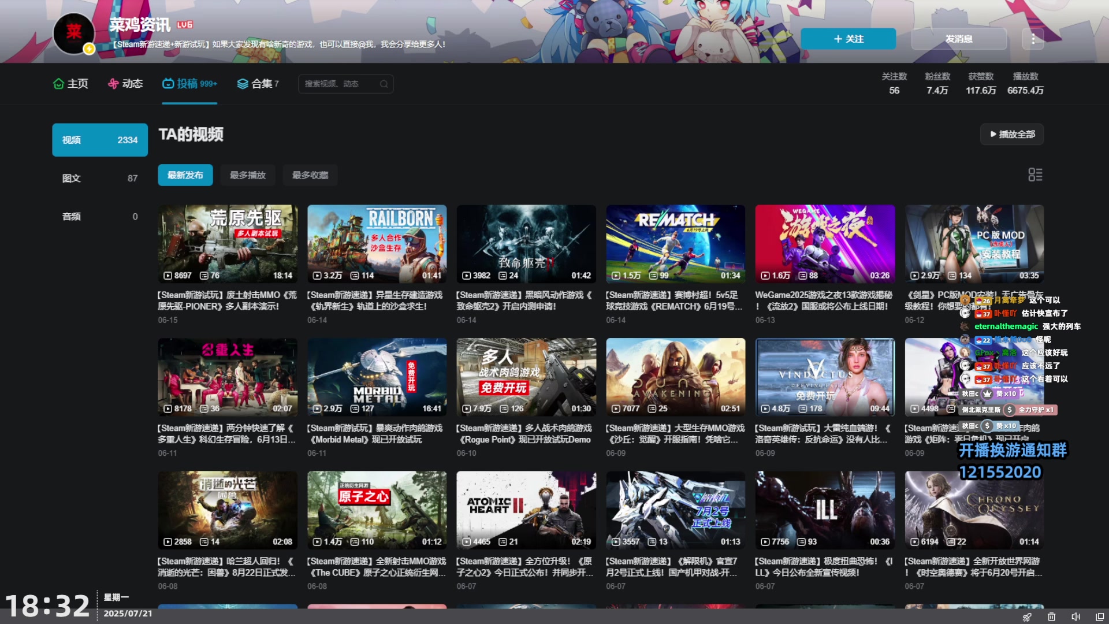This screenshot has width=1109, height=624.
Task: Click the overlapping windows icon in bottom bar
Action: pos(1100,616)
